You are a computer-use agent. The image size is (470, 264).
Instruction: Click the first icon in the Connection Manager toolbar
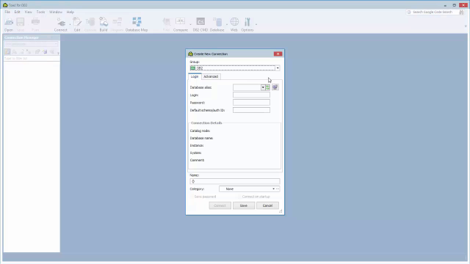7,52
